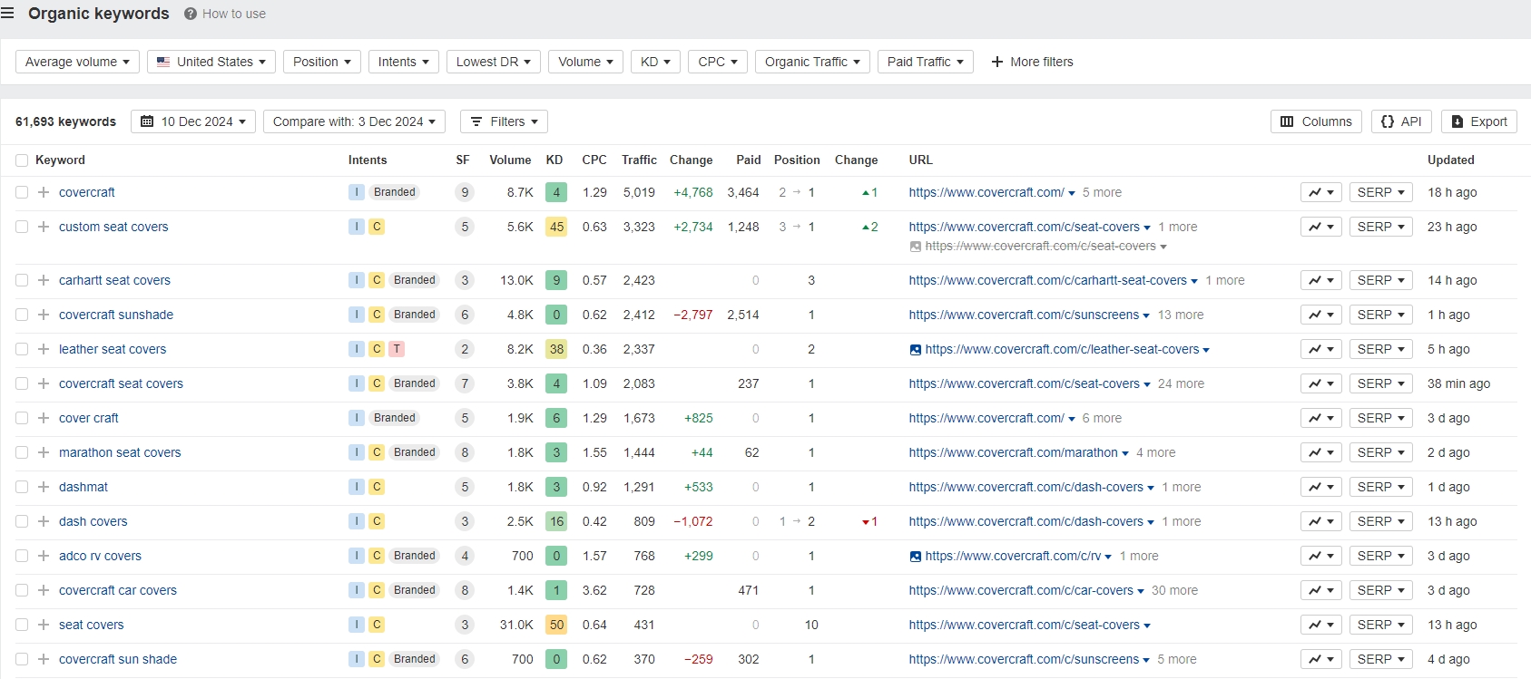The width and height of the screenshot is (1531, 679).
Task: Export the keywords list
Action: tap(1479, 121)
